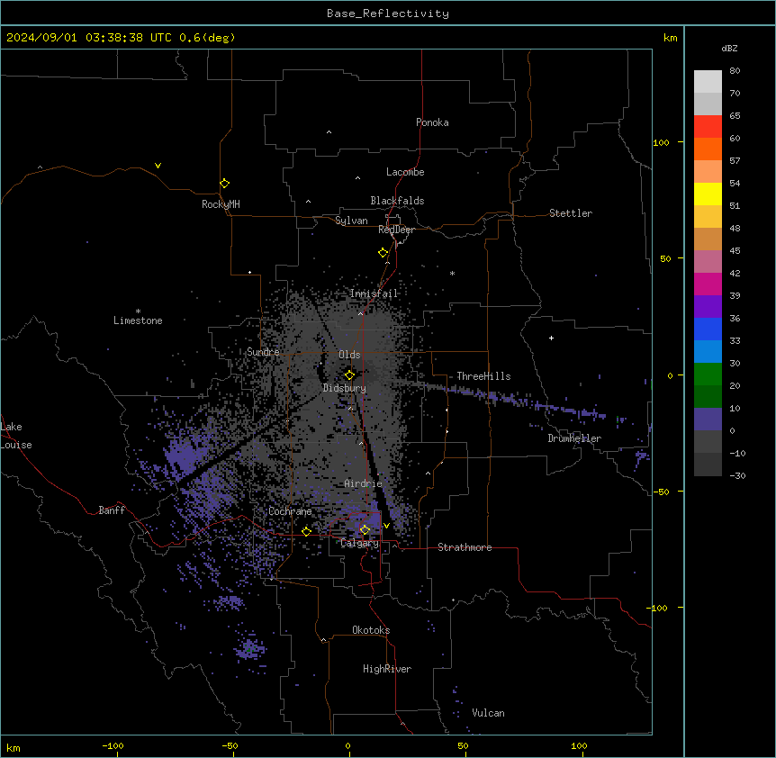This screenshot has width=776, height=758.
Task: Click the white caret marker below Innisfail label
Action: 361,313
